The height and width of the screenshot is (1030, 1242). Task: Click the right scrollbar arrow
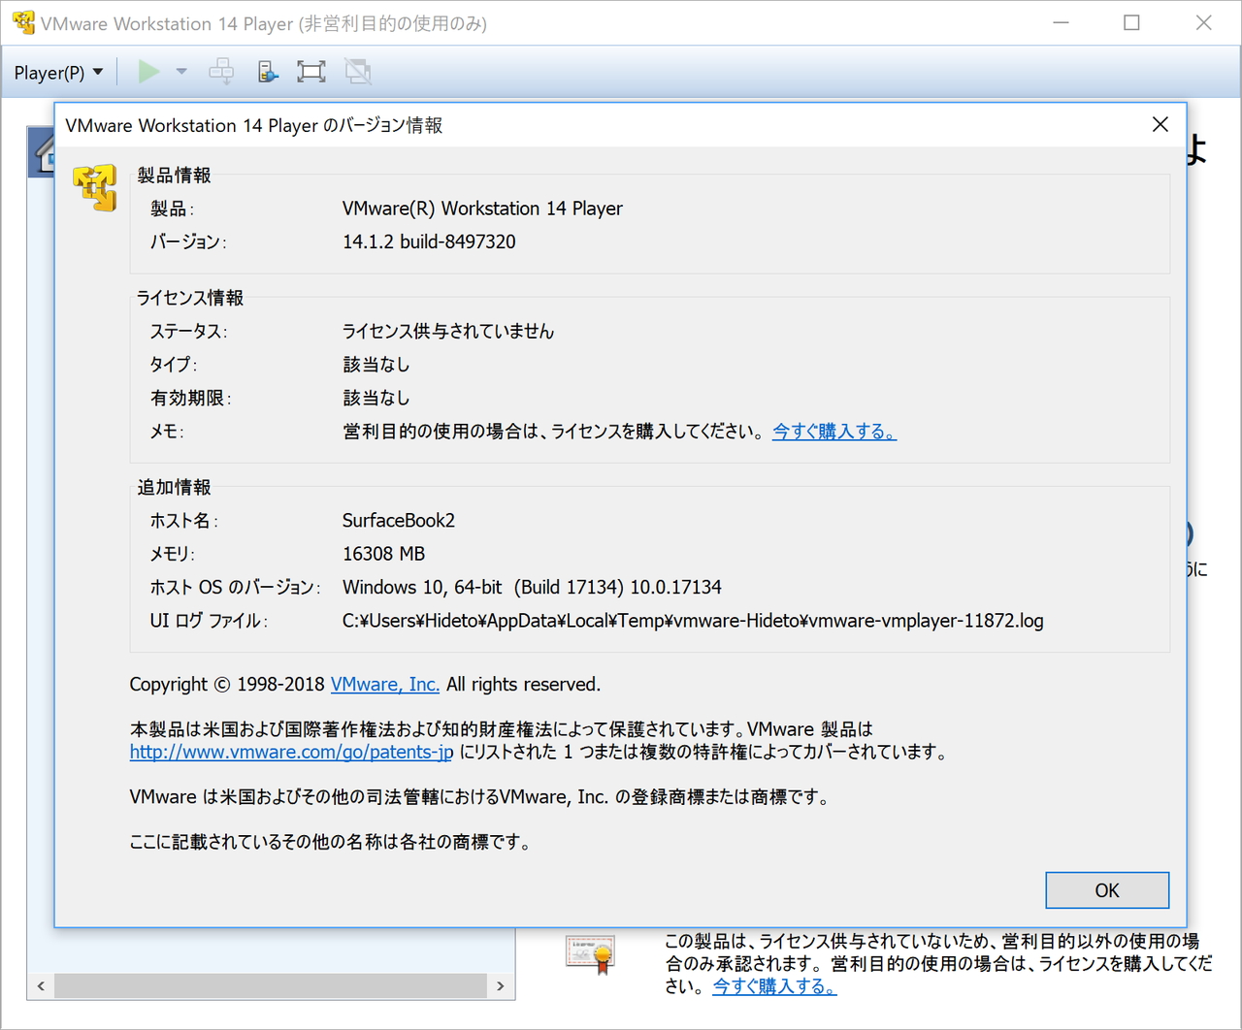pos(500,985)
